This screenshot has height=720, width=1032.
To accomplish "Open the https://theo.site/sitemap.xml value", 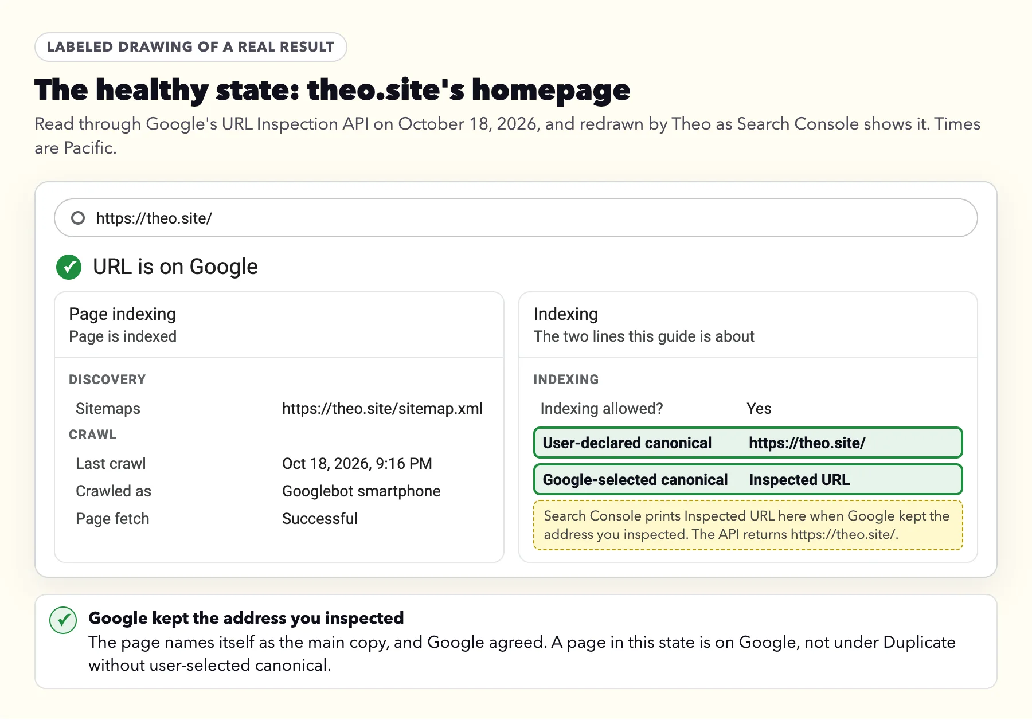I will pos(382,409).
